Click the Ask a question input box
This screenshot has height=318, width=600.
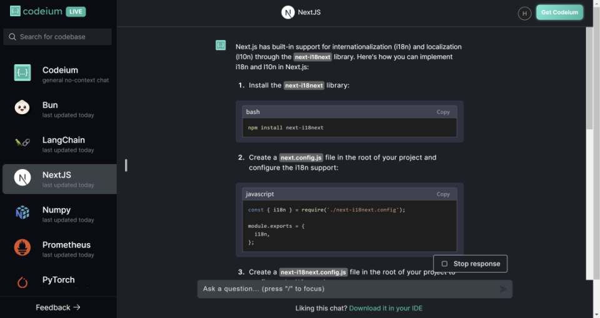(347, 289)
